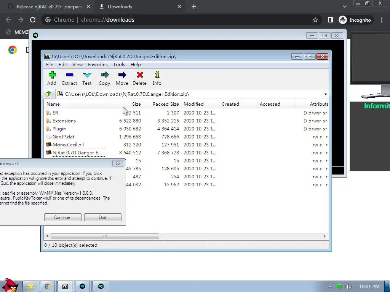Select the GeoIP.dat file icon
Image resolution: width=390 pixels, height=292 pixels.
[49, 136]
